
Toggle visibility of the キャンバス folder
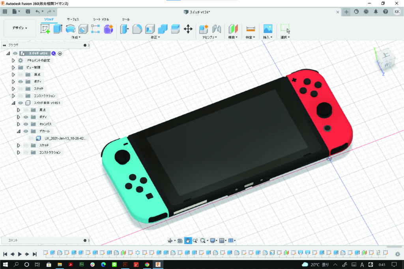pyautogui.click(x=26, y=124)
